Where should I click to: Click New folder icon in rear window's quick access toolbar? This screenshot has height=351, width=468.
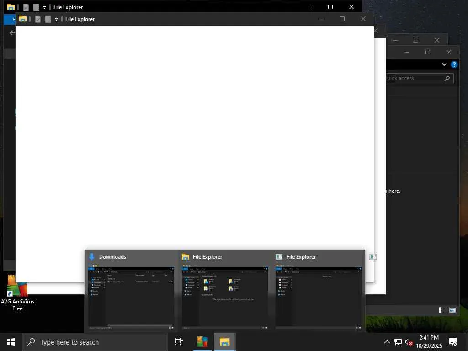[36, 7]
